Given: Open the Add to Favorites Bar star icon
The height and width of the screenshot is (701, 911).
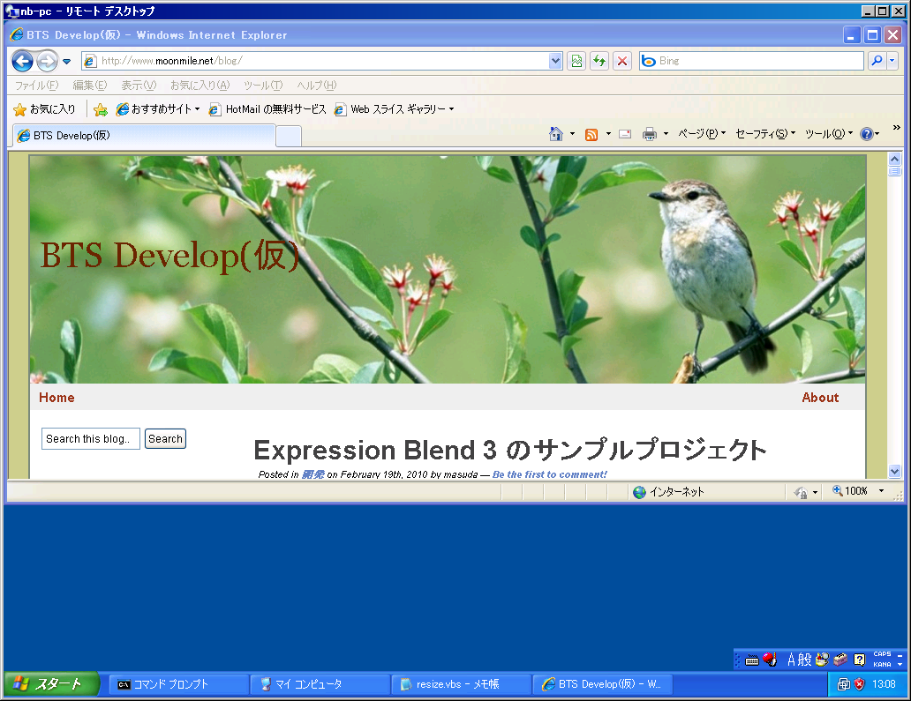Looking at the screenshot, I should pyautogui.click(x=101, y=109).
